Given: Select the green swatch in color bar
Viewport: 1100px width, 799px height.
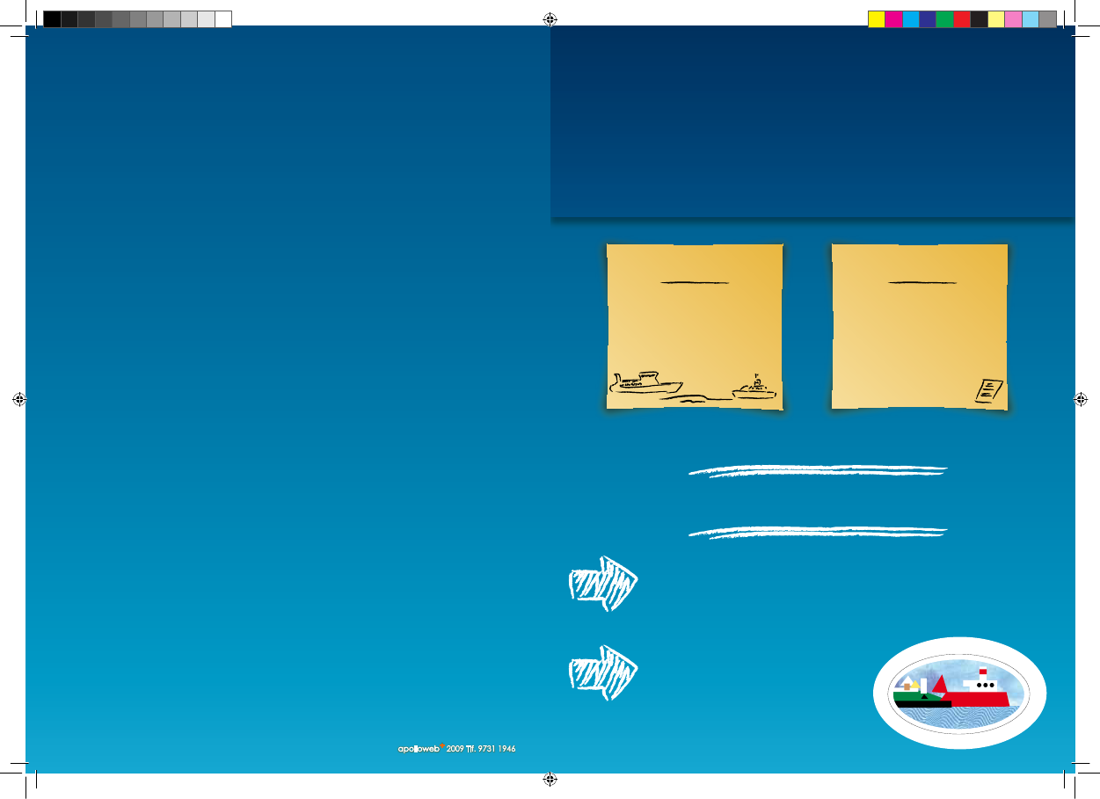Looking at the screenshot, I should 944,19.
